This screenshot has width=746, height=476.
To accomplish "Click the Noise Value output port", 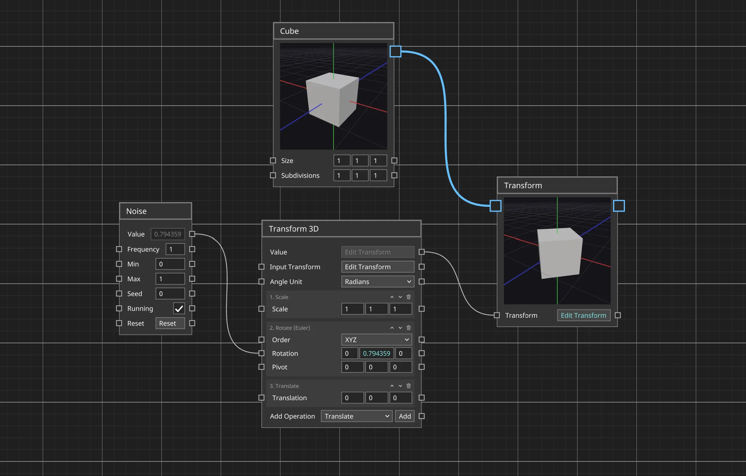I will 192,234.
